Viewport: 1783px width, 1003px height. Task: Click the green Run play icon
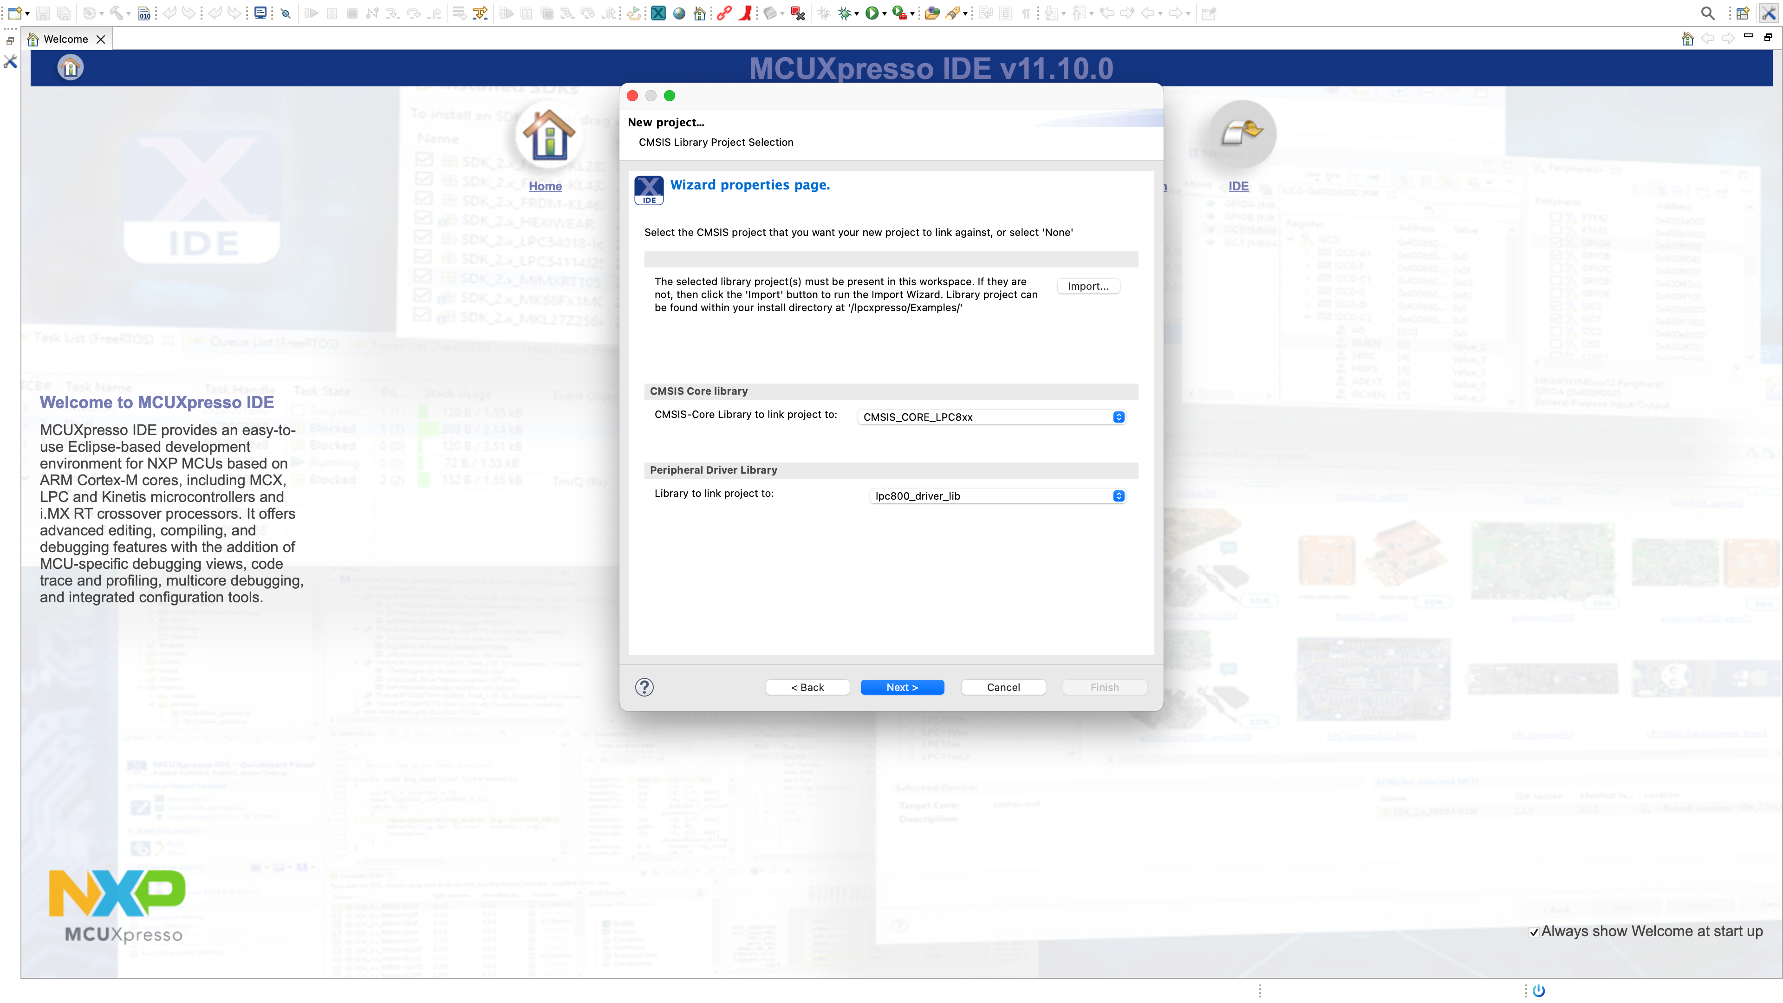872,13
